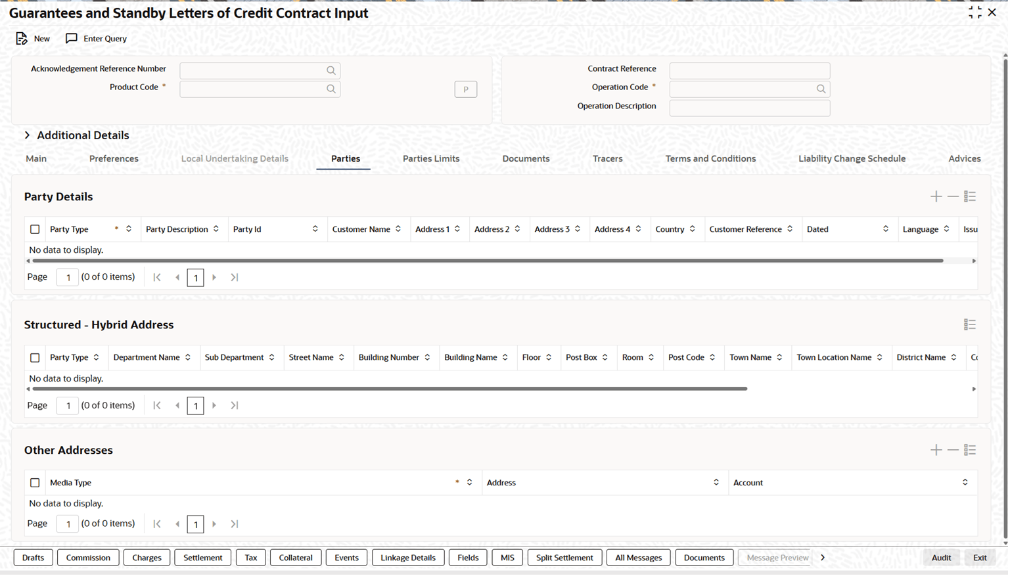Open the Tracers tab
This screenshot has height=576, width=1010.
click(607, 158)
